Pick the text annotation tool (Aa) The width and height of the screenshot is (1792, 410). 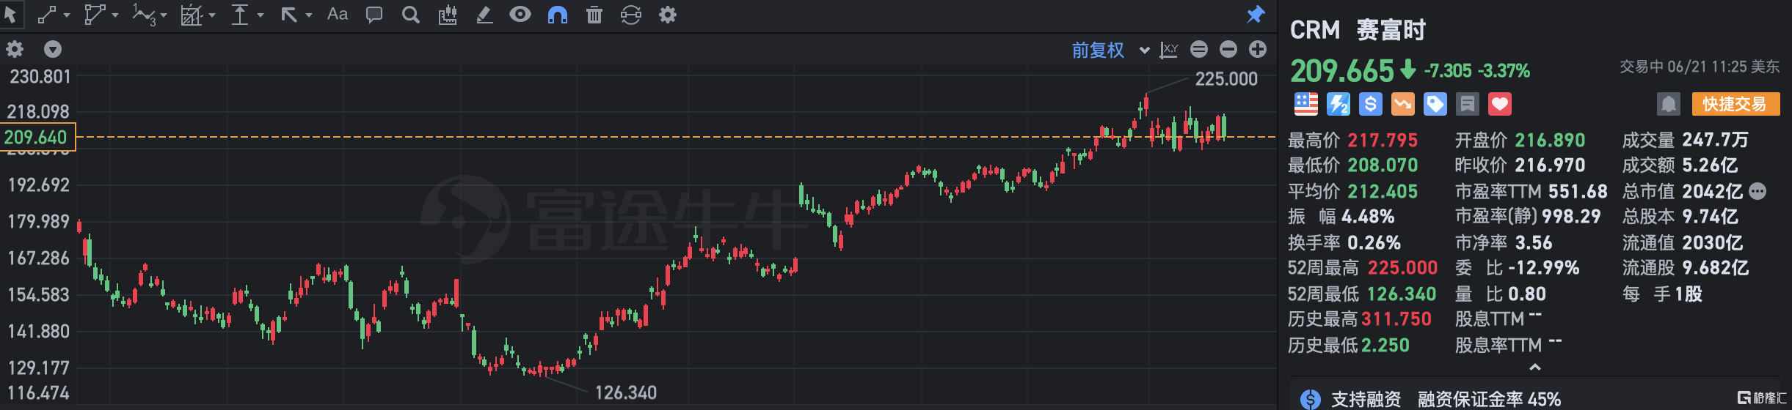point(337,15)
